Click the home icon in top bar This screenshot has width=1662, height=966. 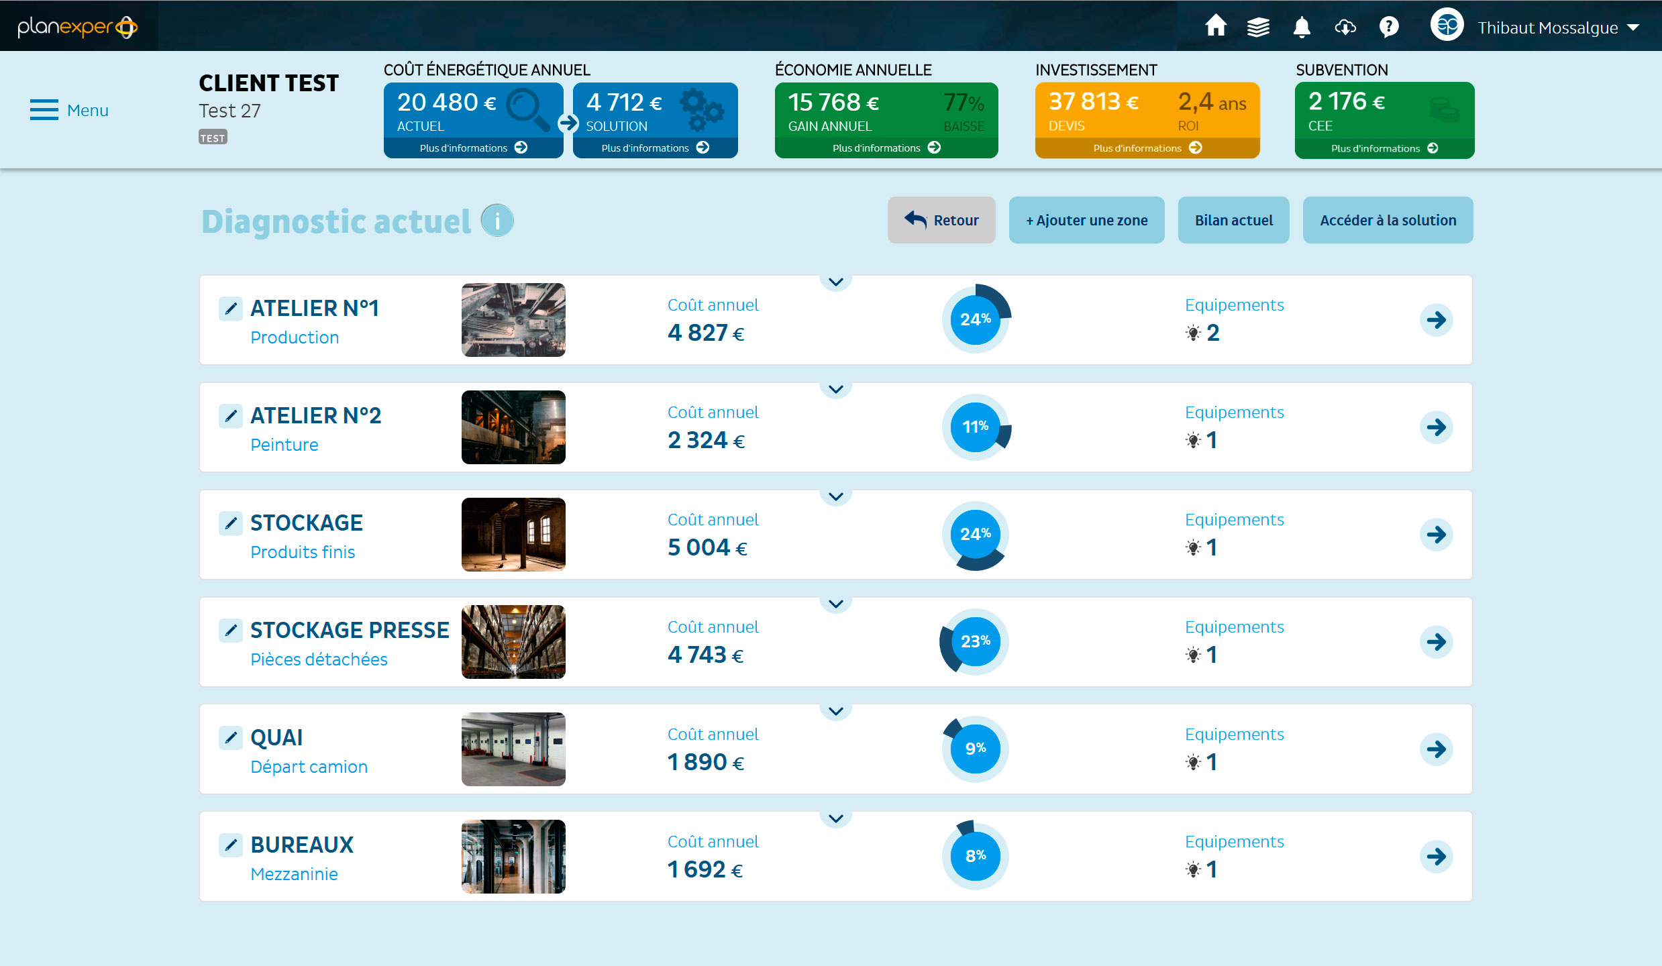pos(1215,27)
